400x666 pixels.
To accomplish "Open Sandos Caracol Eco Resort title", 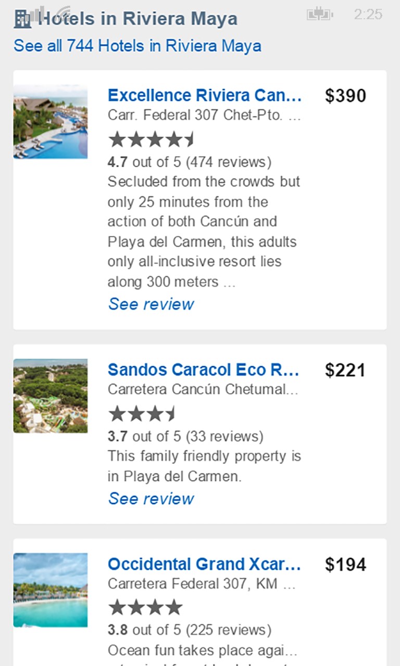I will [203, 370].
